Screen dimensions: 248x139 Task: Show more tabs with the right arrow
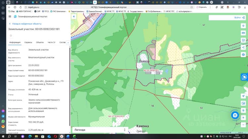[x=68, y=42]
